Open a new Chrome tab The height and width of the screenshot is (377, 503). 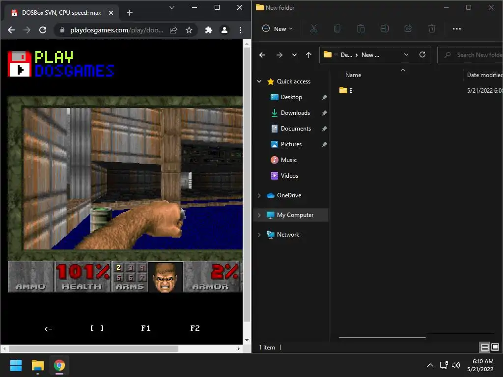[x=130, y=13]
